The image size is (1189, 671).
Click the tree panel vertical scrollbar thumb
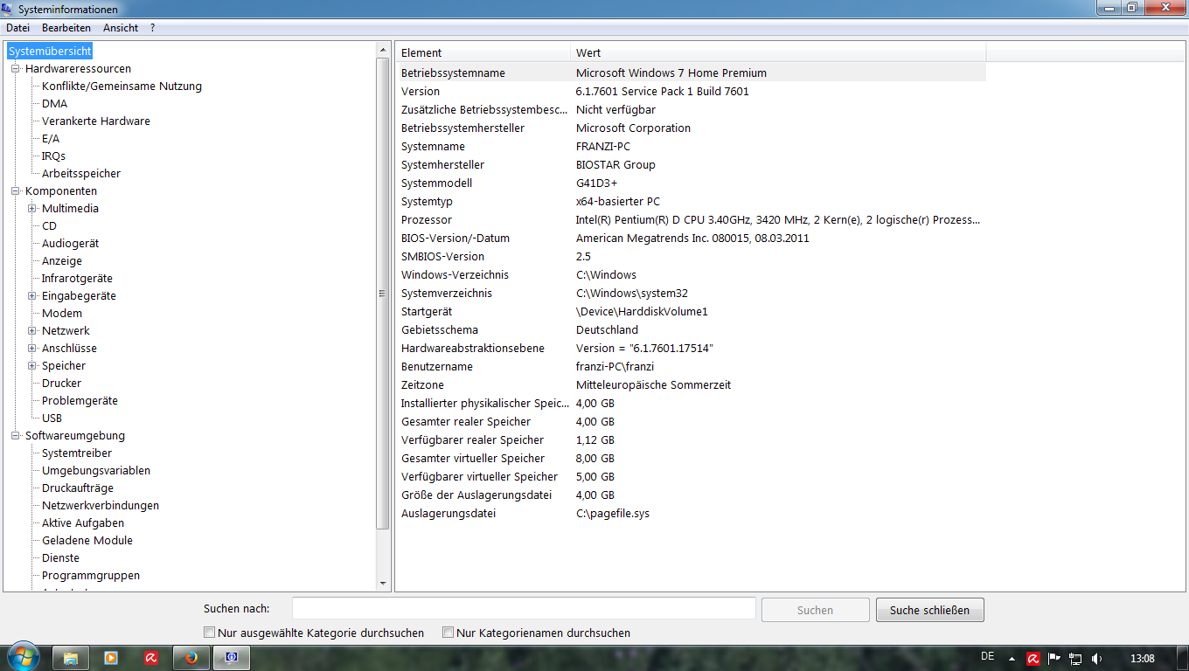(382, 293)
